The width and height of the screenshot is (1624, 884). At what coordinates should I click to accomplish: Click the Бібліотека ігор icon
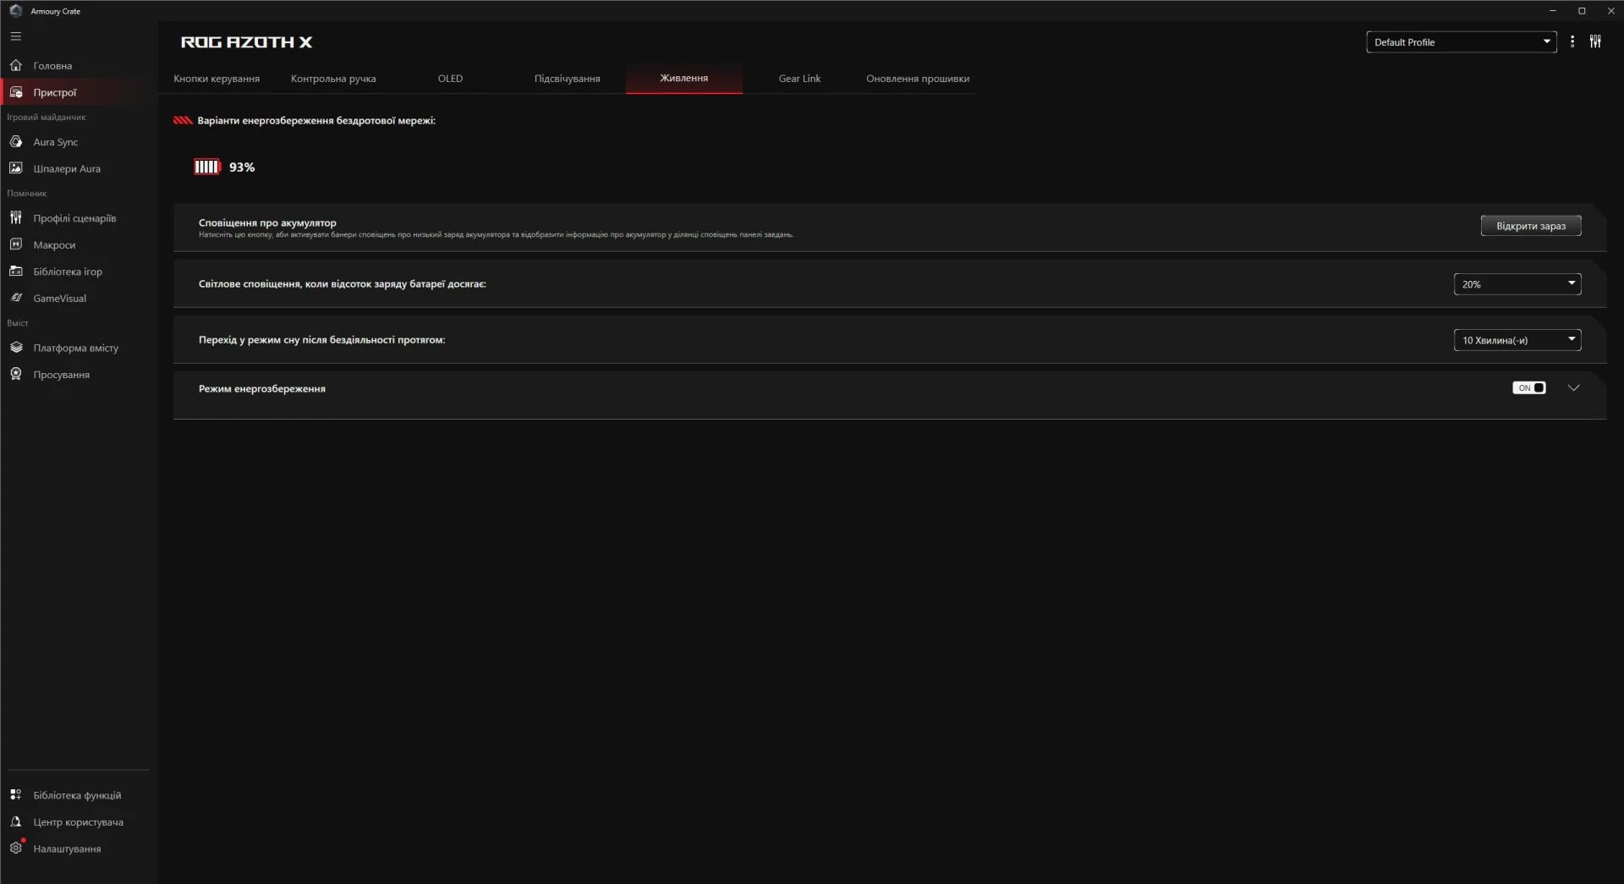pos(16,272)
